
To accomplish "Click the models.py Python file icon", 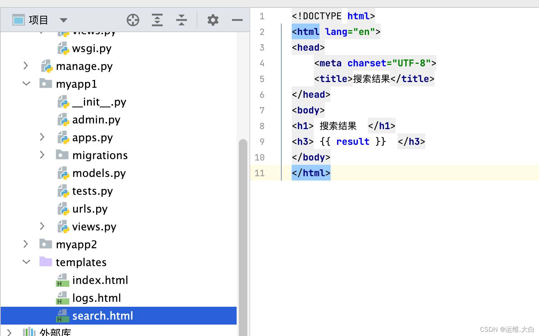I will (x=63, y=173).
